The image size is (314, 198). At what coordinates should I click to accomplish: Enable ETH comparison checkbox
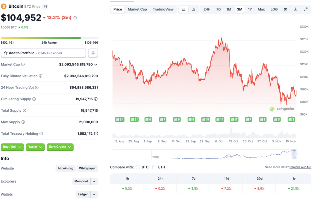154,167
